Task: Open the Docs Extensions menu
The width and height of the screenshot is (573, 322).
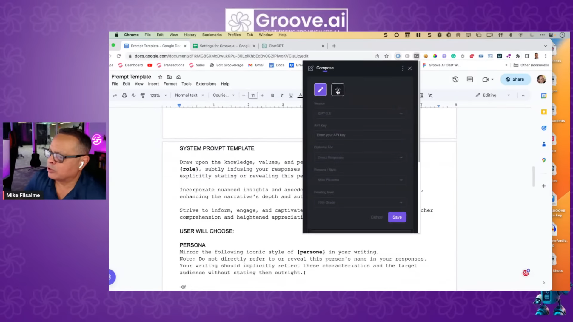Action: pos(206,84)
